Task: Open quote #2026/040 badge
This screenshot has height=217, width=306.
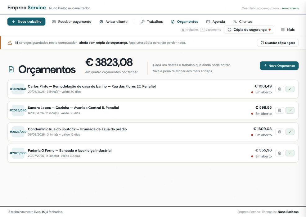Action: [18, 111]
